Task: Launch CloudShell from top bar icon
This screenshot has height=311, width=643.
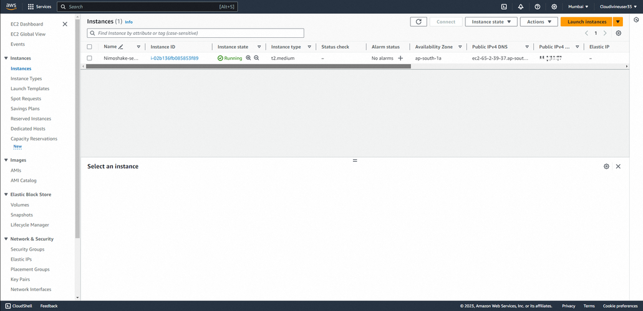Action: coord(504,7)
